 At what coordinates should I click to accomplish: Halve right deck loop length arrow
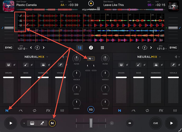point(138,48)
